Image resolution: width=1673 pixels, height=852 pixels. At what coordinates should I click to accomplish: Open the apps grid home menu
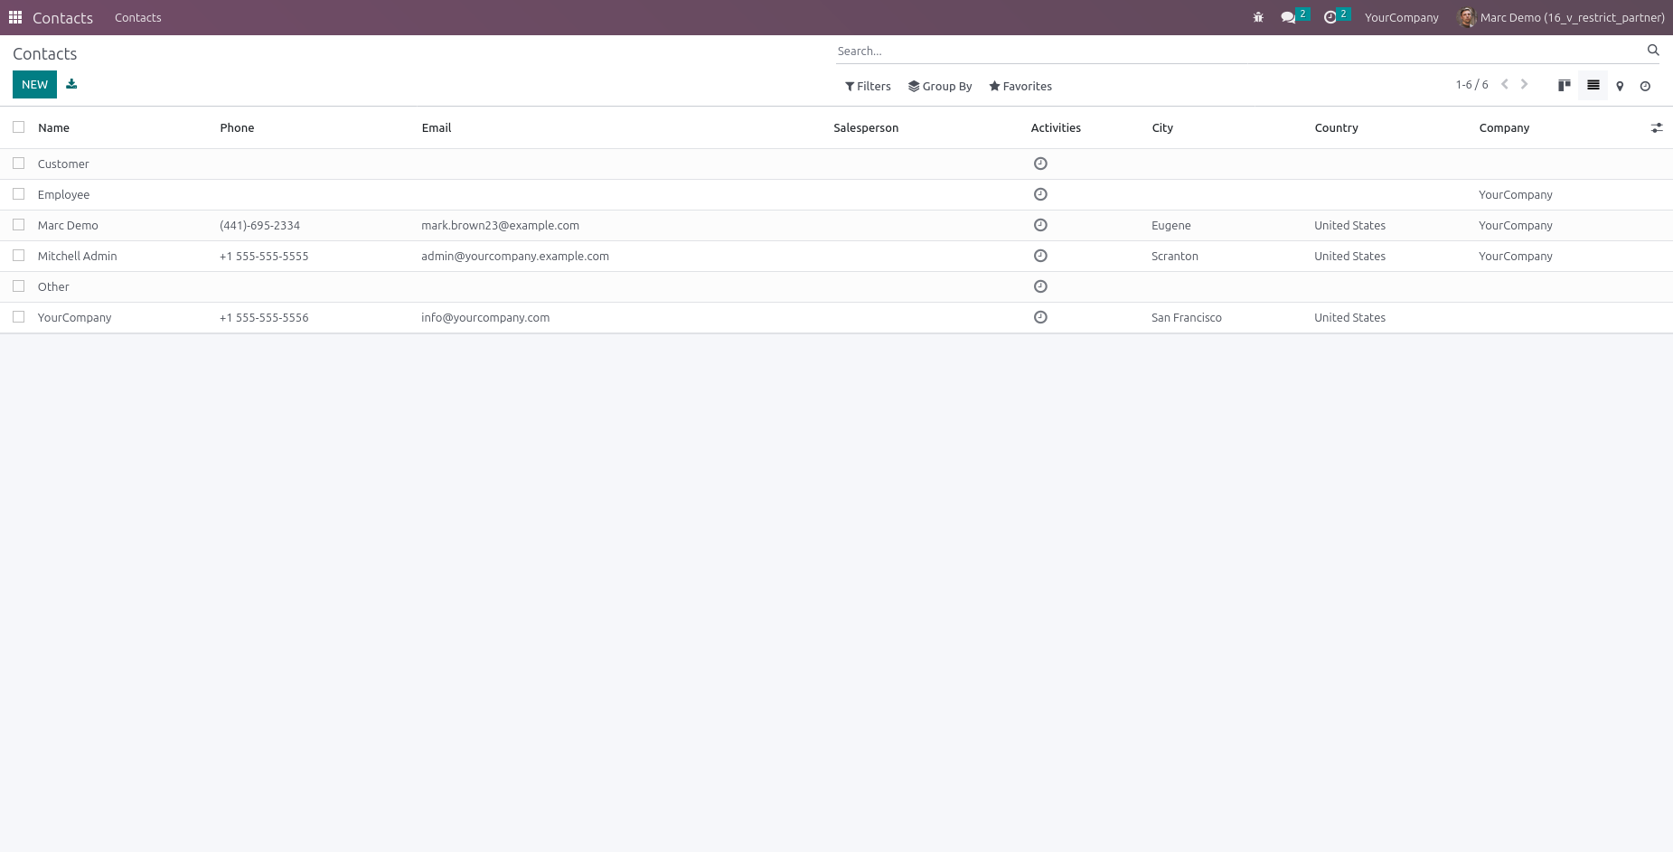tap(15, 17)
